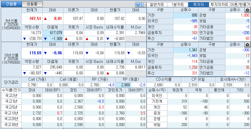
Task: Click the 10-year volume value 7,027
Action: [37, 67]
